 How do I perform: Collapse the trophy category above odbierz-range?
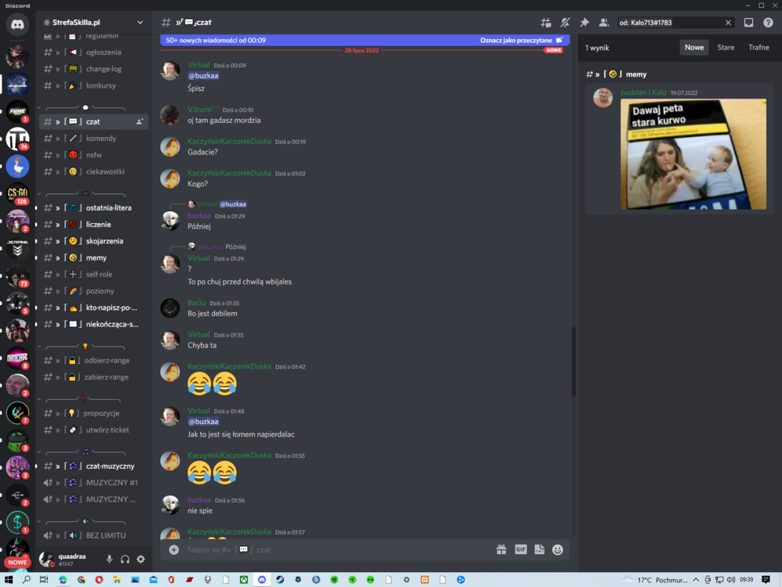coord(39,346)
